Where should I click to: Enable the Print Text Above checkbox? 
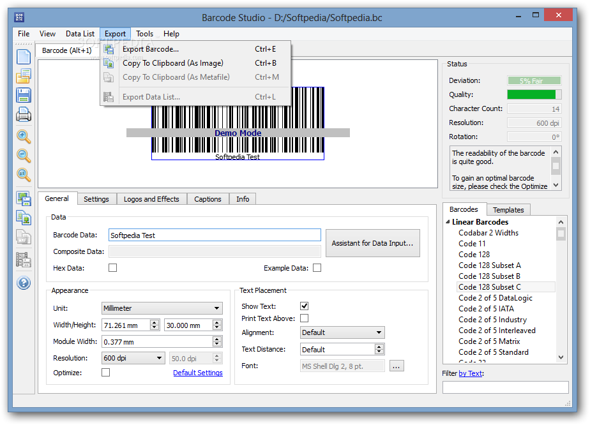coord(305,318)
